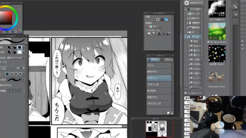The height and width of the screenshot is (138, 246).
Task: Click the spiral search additional materials button
Action: click(187, 3)
